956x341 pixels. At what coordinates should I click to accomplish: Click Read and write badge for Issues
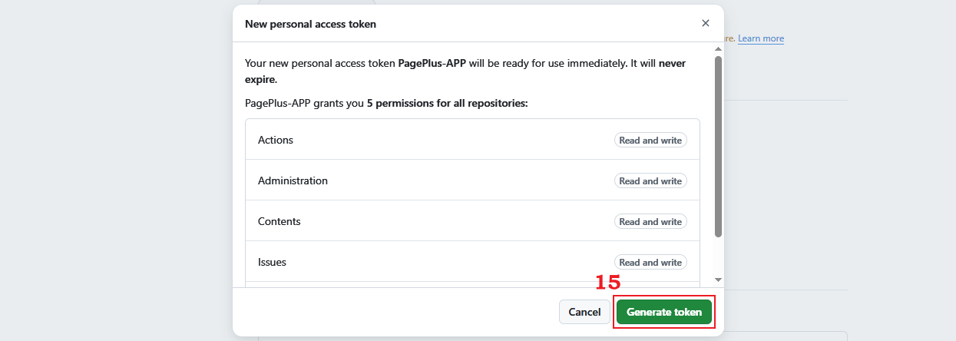[x=650, y=262]
